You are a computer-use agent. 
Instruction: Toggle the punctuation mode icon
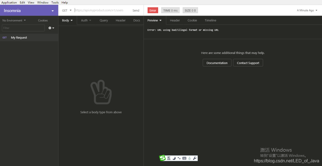point(179,158)
